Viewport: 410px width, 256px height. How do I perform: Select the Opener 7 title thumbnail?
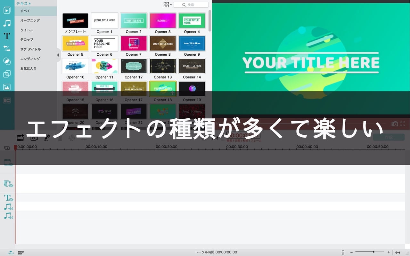pyautogui.click(x=134, y=43)
